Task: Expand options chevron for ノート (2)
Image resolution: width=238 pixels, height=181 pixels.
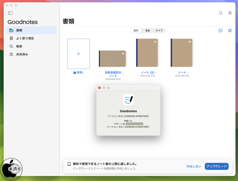Action: 156,72
